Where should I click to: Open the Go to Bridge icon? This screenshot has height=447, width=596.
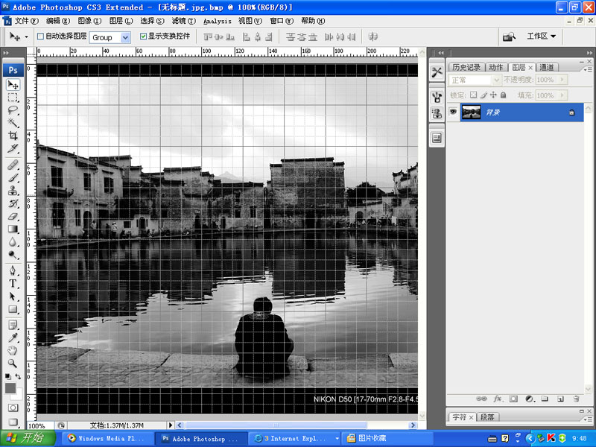click(x=510, y=37)
